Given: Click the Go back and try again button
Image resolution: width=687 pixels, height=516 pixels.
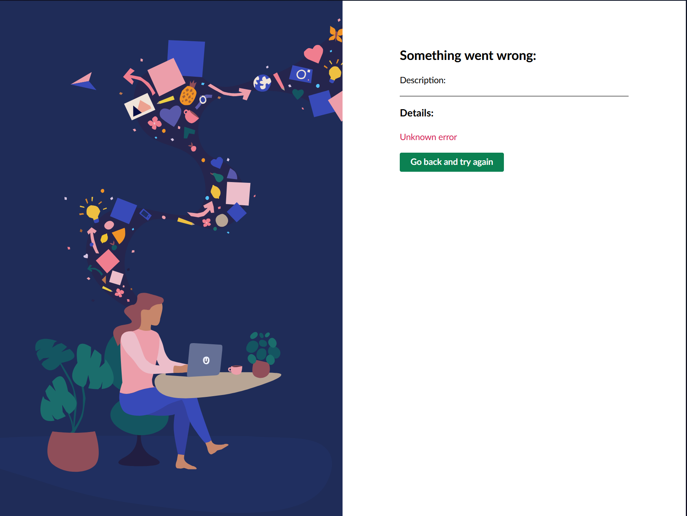Looking at the screenshot, I should [x=452, y=162].
